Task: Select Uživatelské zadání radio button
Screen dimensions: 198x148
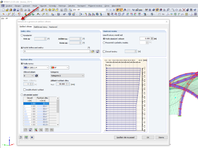Action: [22, 95]
